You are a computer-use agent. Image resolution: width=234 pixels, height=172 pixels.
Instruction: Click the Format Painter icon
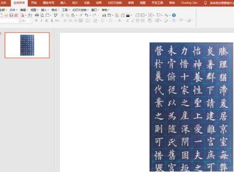(x=81, y=15)
